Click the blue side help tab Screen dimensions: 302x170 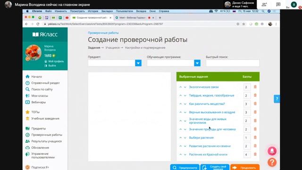277,99
